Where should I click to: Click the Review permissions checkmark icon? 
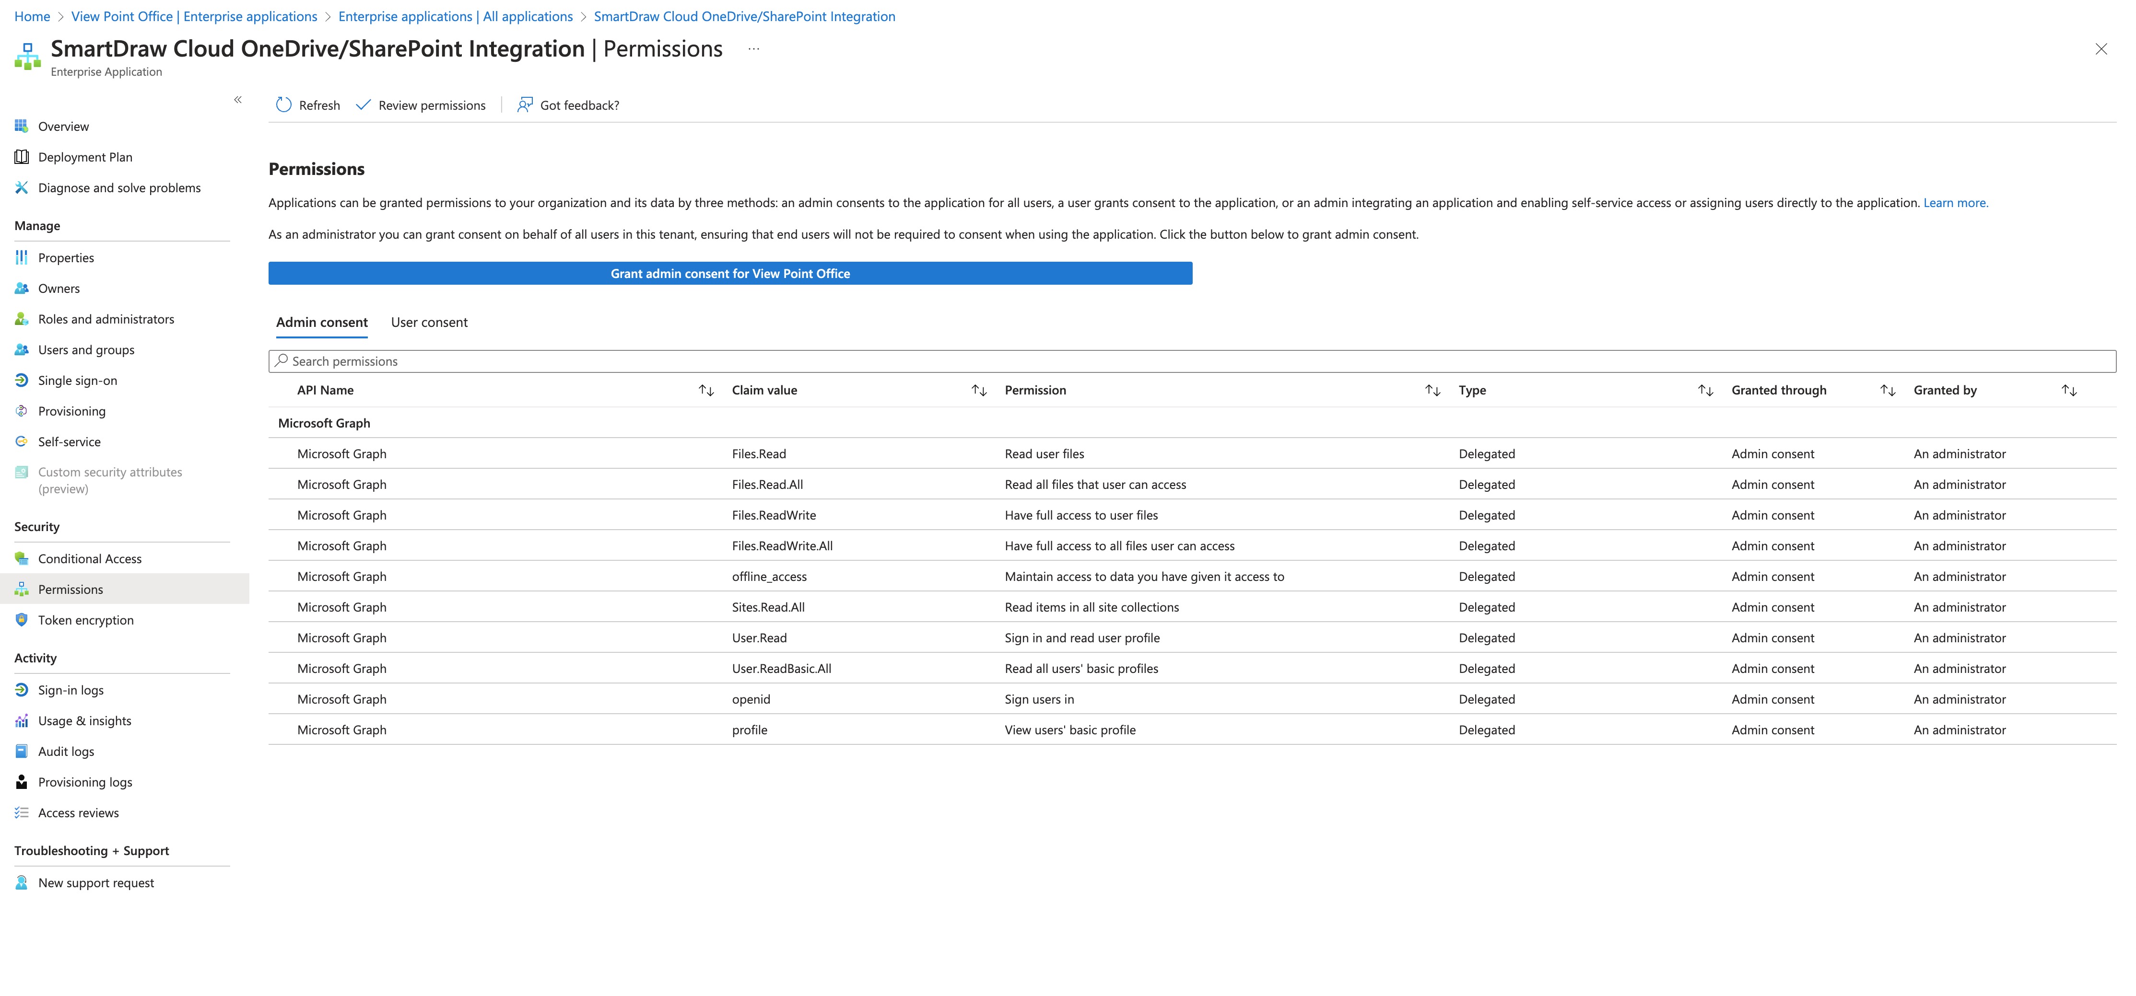(363, 104)
